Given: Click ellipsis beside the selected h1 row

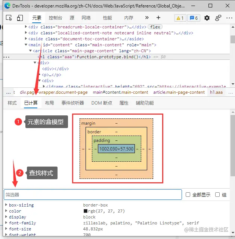Looking at the screenshot, I should (x=6, y=57).
